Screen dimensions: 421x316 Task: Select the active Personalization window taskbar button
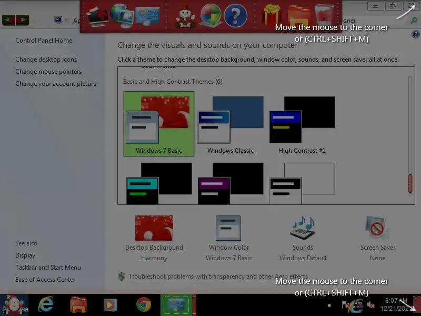click(178, 305)
